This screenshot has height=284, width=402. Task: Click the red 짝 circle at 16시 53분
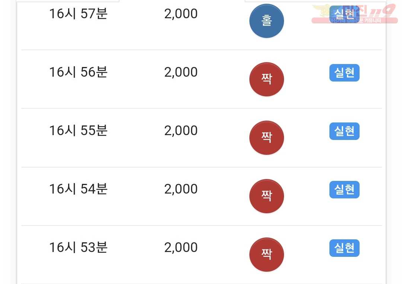tap(267, 255)
